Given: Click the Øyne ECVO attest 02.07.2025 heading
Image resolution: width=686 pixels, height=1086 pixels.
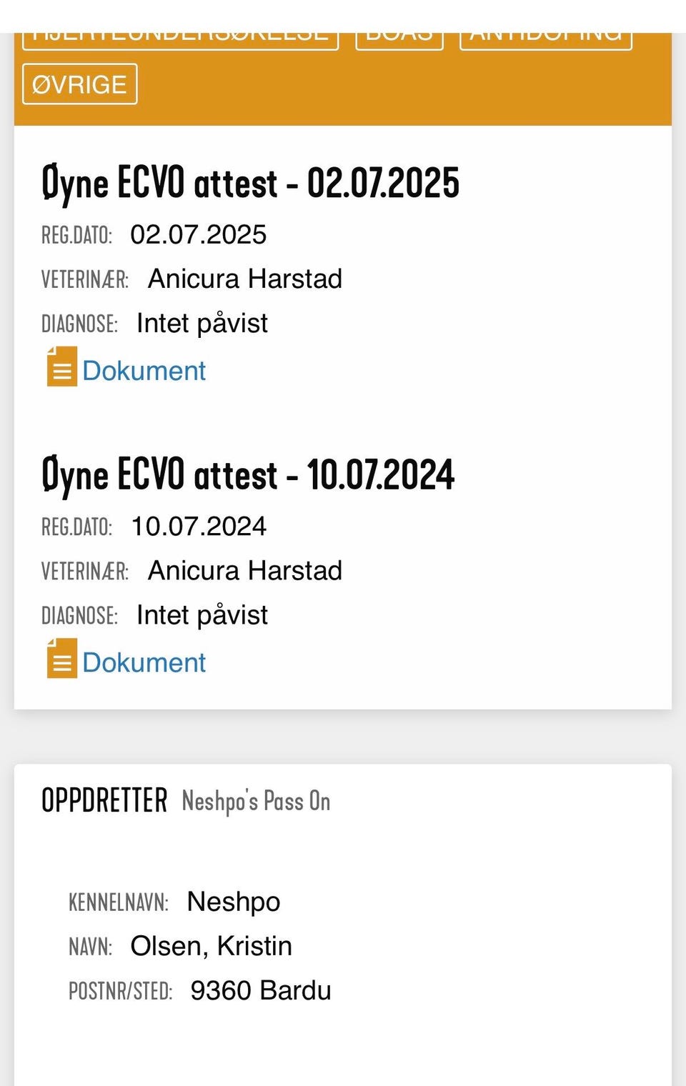Looking at the screenshot, I should pyautogui.click(x=250, y=183).
